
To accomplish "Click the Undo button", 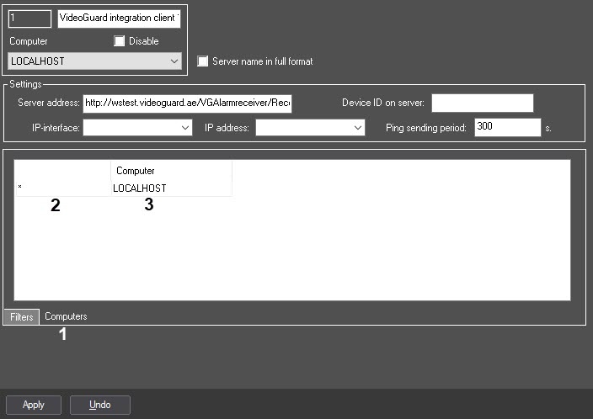I will point(100,405).
